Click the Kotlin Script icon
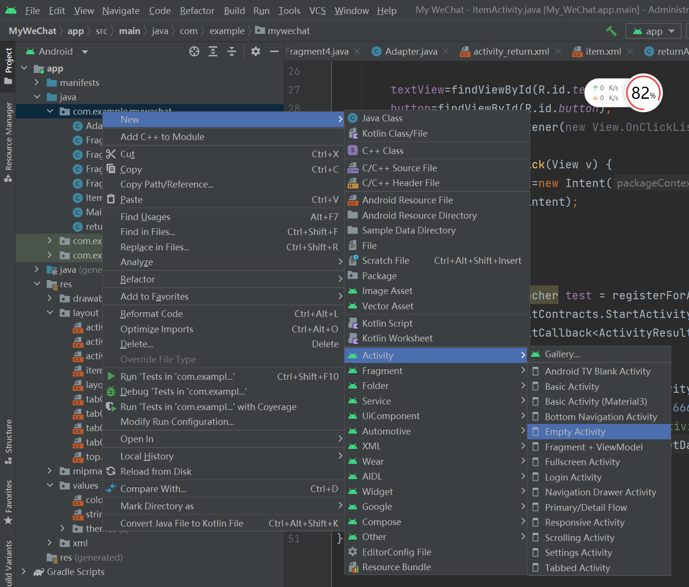Image resolution: width=689 pixels, height=587 pixels. click(x=353, y=323)
